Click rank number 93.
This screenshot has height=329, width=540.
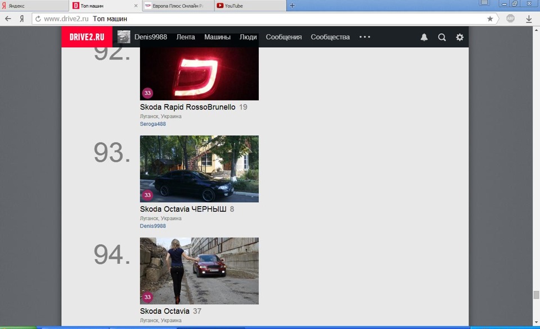(x=112, y=152)
